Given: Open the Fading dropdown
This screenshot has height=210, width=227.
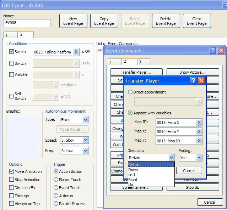Looking at the screenshot, I should pos(199,158).
